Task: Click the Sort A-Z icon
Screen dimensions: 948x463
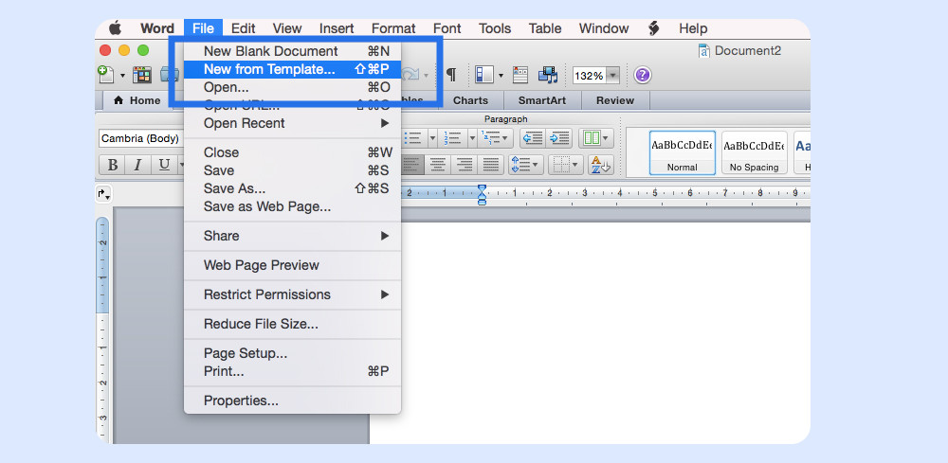Action: pyautogui.click(x=600, y=165)
